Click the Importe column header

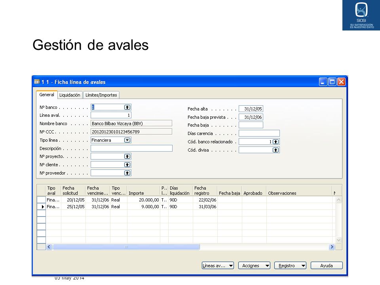(143, 191)
